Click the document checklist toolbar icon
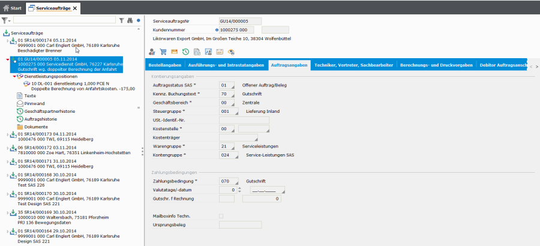Viewport: 540px width, 246px height. (x=197, y=52)
